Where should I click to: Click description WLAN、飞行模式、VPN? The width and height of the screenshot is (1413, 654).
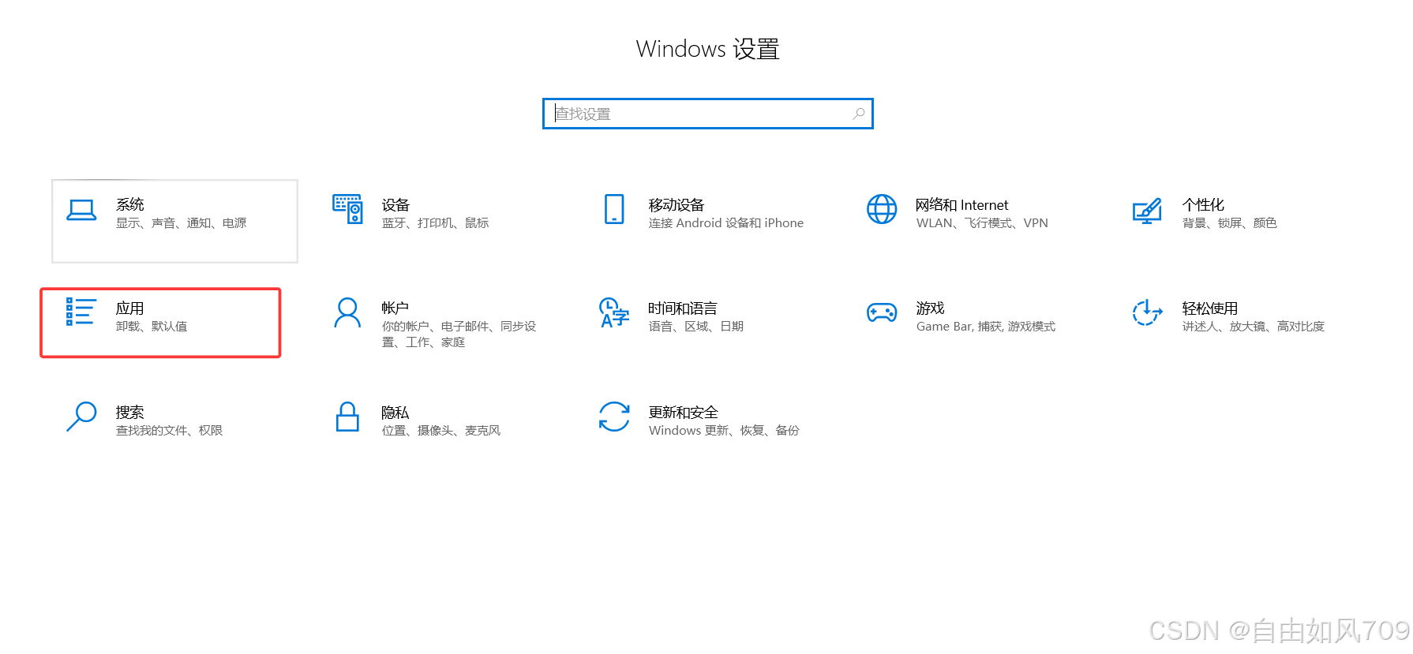[982, 223]
